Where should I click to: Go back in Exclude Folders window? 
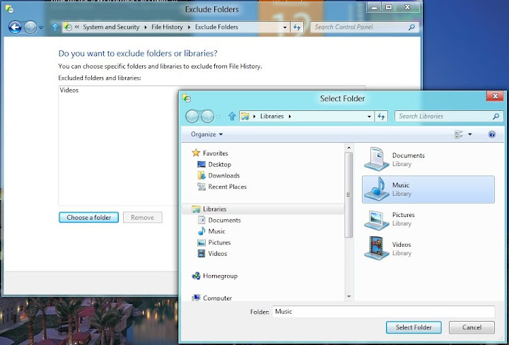coord(15,28)
